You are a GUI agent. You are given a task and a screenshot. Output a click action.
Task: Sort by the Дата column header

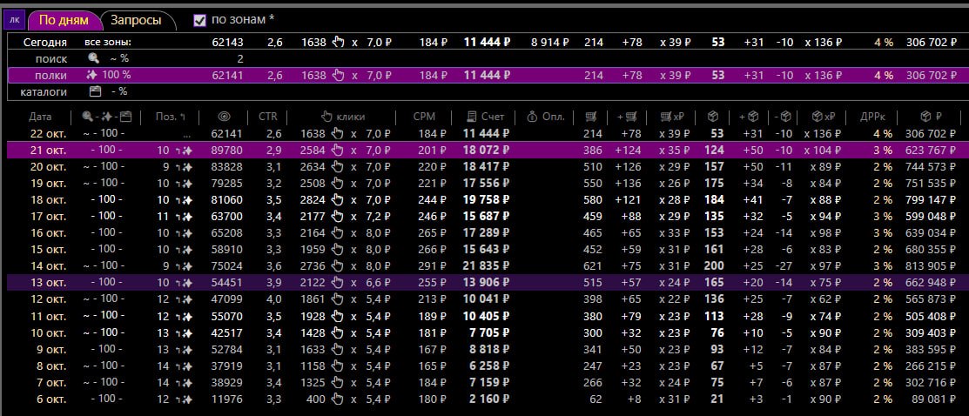(40, 117)
